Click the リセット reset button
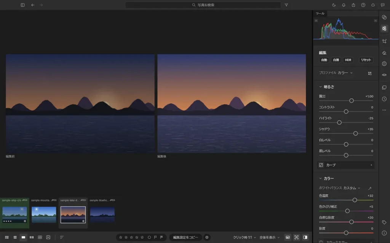The image size is (390, 243). pos(366,60)
